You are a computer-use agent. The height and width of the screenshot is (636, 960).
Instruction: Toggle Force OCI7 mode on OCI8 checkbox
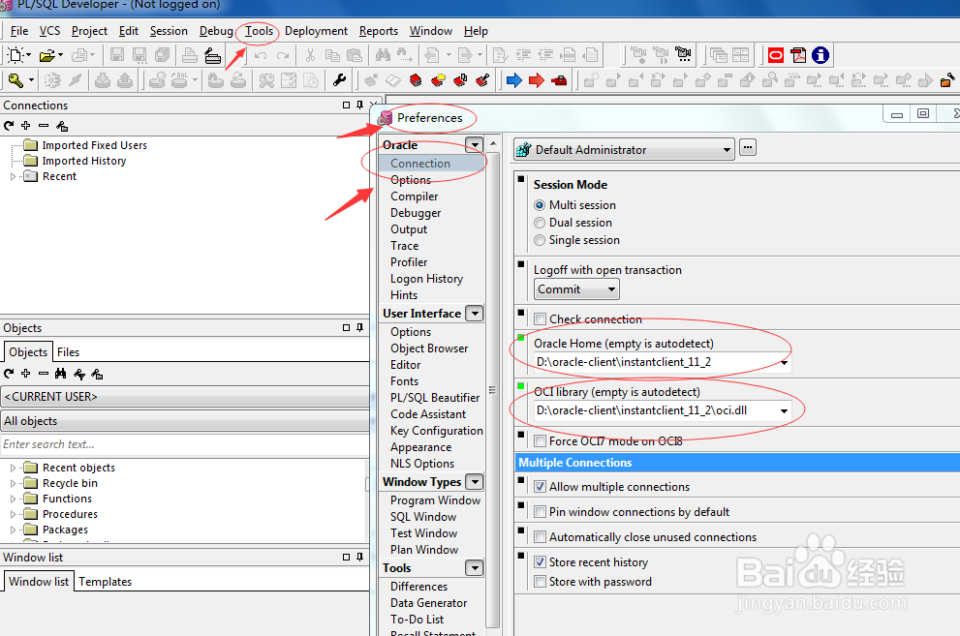540,440
